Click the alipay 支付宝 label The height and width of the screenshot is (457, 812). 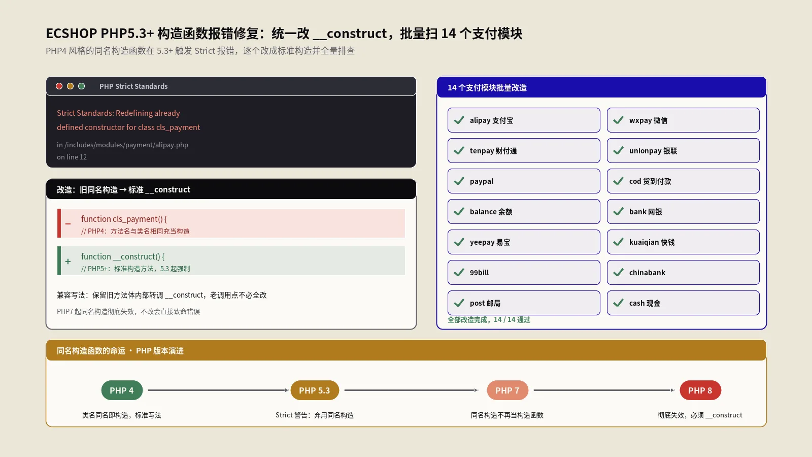491,120
